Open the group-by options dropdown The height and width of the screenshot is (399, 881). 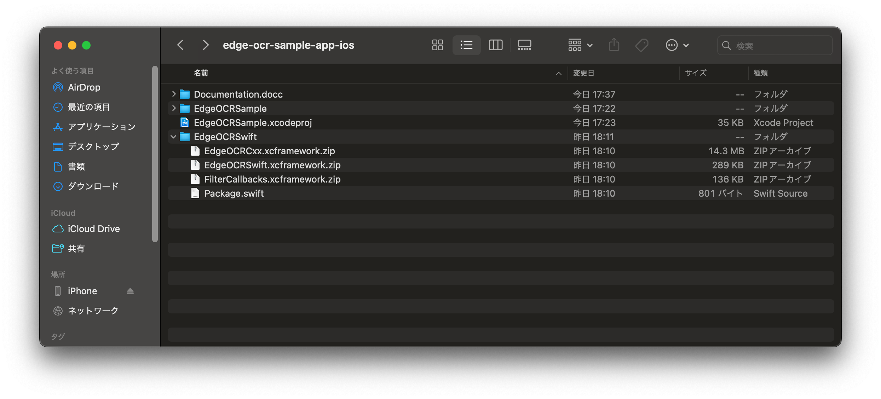point(580,45)
